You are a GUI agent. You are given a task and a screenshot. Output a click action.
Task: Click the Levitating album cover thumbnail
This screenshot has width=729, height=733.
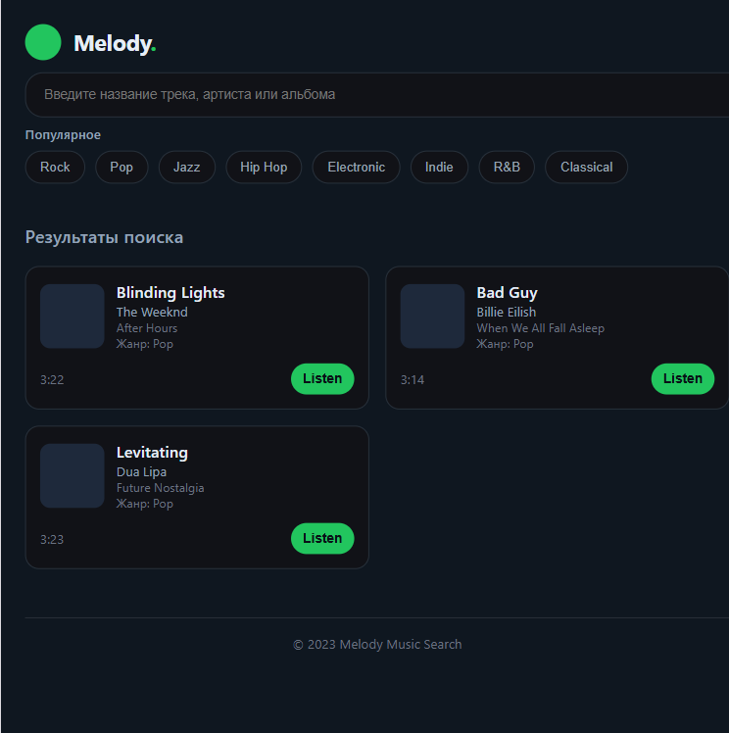(73, 475)
